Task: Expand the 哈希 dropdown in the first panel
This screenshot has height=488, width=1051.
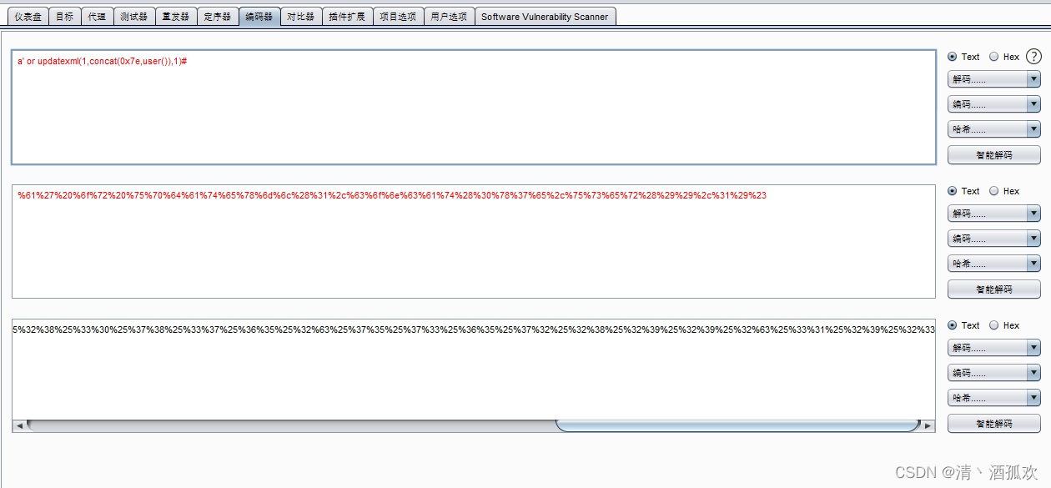Action: pos(993,129)
